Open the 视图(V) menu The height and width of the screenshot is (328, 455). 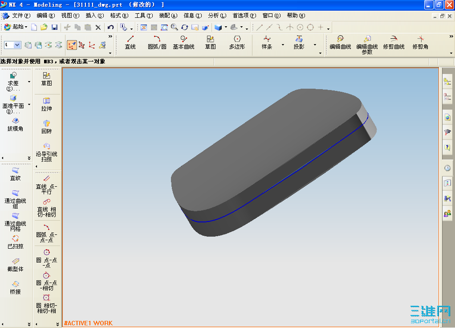tap(70, 16)
